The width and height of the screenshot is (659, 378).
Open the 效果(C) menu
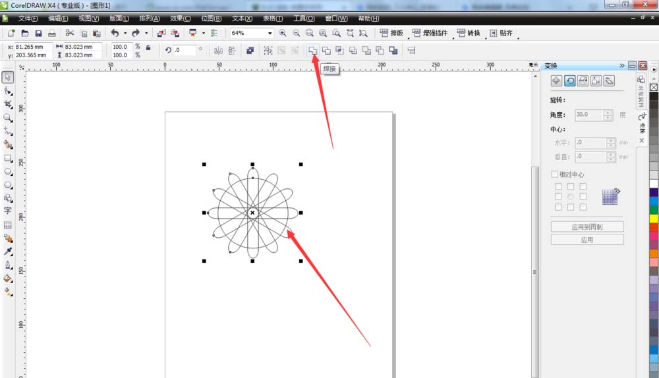pos(181,18)
